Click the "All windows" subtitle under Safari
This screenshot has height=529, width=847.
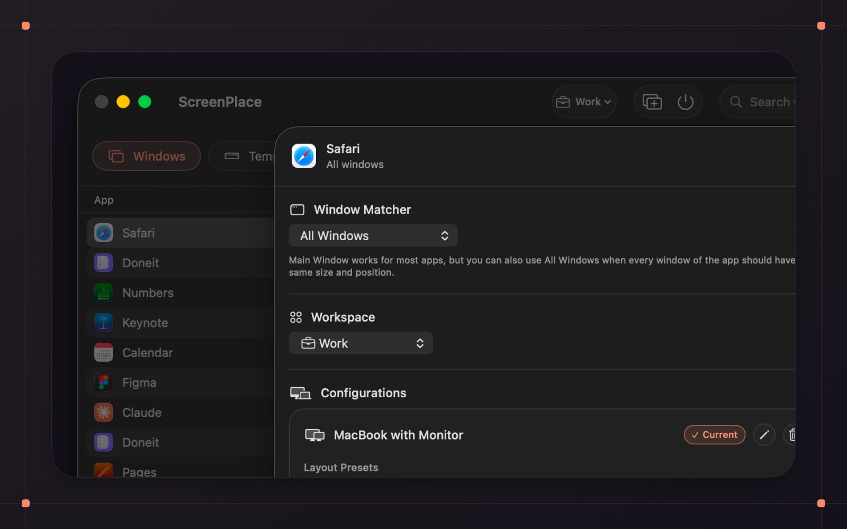(355, 165)
